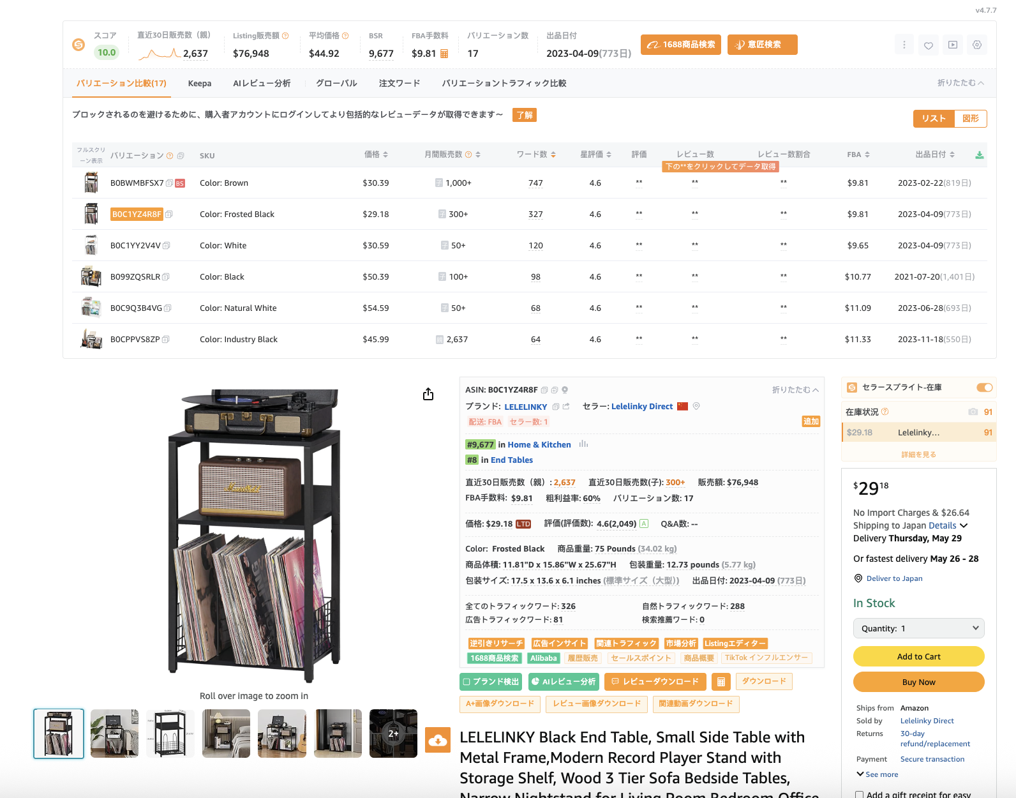Click Buy Now
Screen dimensions: 1016x798
pyautogui.click(x=919, y=682)
